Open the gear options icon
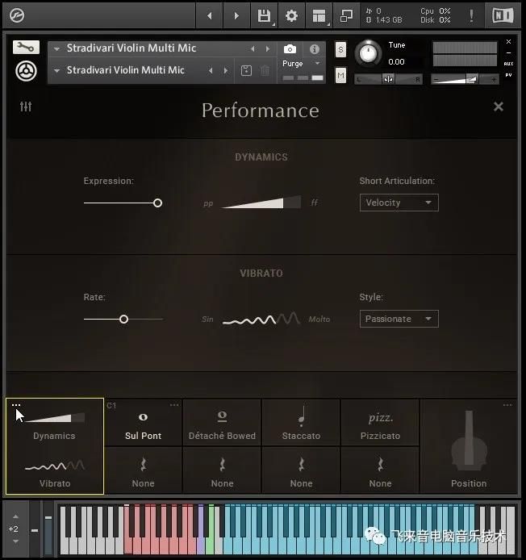This screenshot has height=560, width=526. point(291,15)
